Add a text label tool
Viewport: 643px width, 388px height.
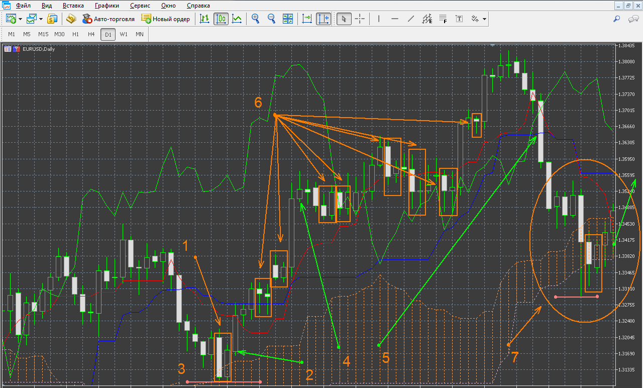coord(459,19)
